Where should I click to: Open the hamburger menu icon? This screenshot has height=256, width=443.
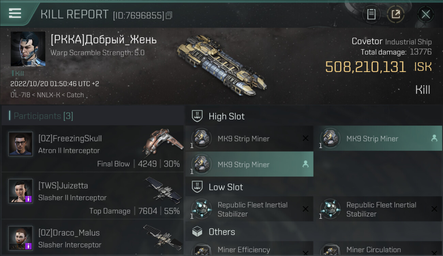15,13
